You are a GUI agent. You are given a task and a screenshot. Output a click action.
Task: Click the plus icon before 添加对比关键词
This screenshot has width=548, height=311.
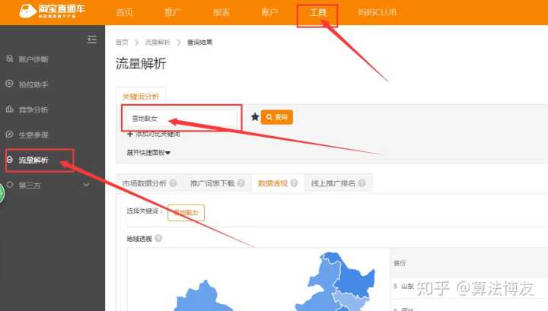click(x=130, y=134)
